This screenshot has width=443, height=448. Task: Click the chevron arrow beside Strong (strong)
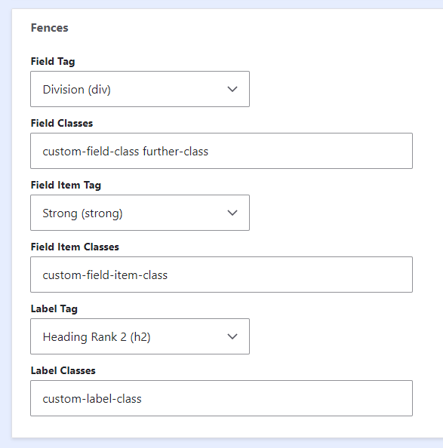click(x=232, y=213)
